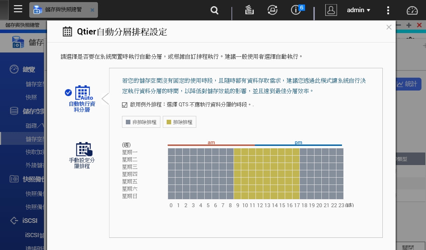Expand the admin account dropdown

(x=358, y=10)
